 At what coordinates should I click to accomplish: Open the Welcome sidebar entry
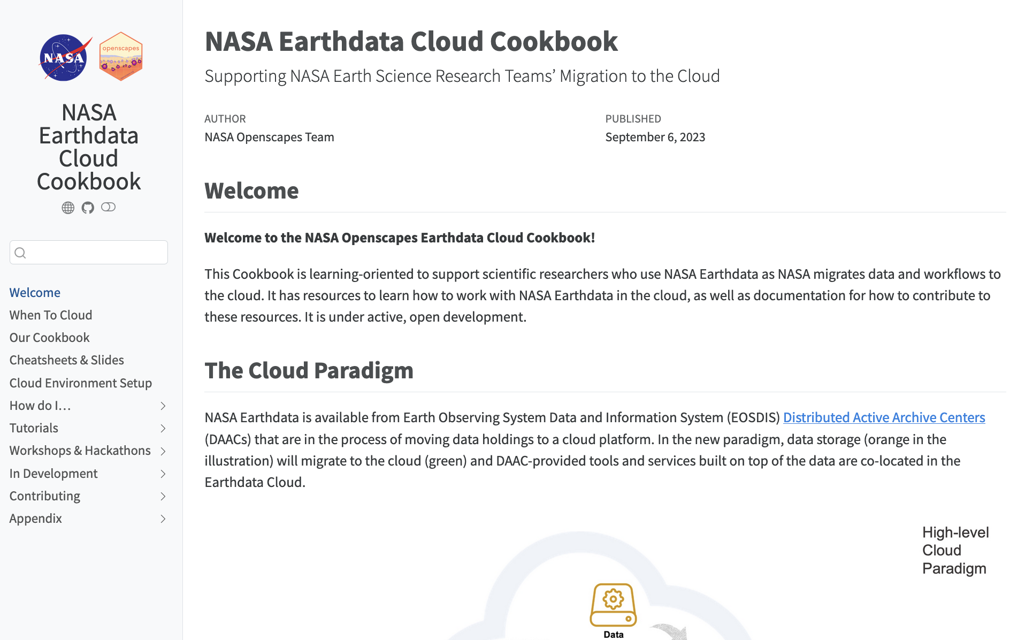35,292
